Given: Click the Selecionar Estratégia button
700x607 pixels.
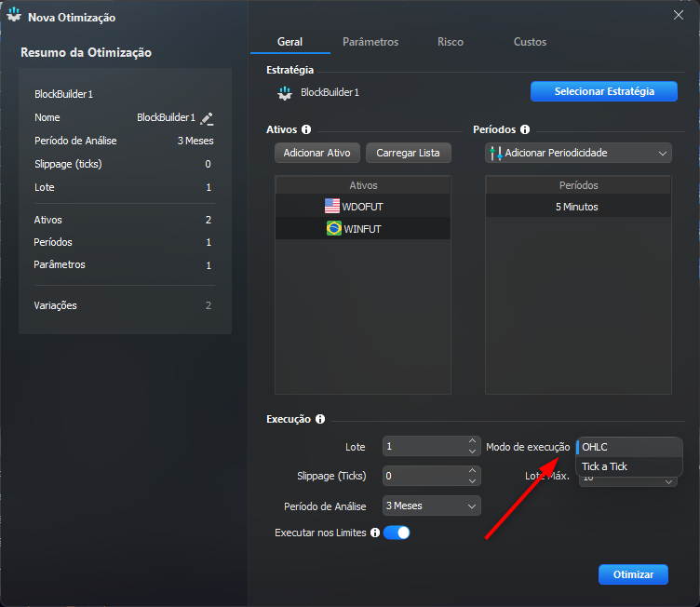Looking at the screenshot, I should [603, 91].
